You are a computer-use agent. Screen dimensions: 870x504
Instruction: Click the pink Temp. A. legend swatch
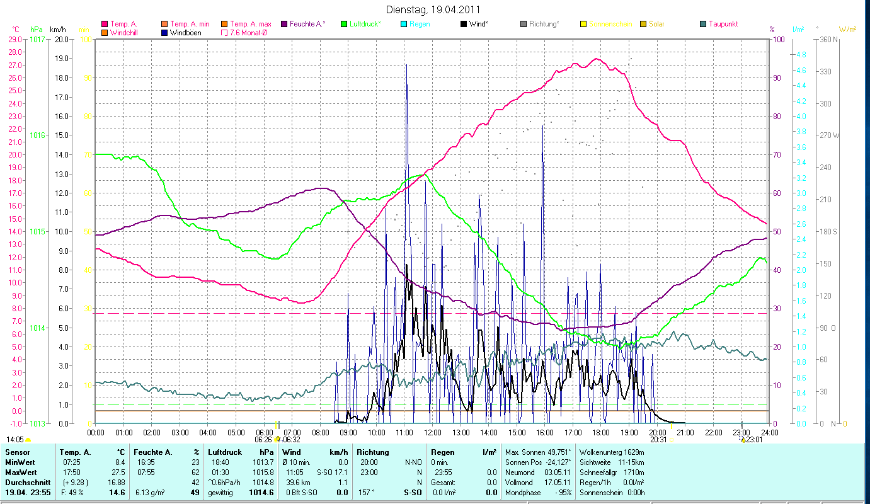(105, 25)
